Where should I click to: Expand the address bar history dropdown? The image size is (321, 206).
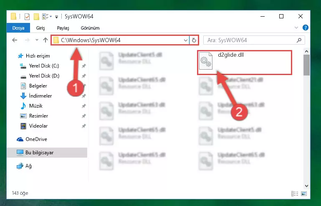coord(186,40)
